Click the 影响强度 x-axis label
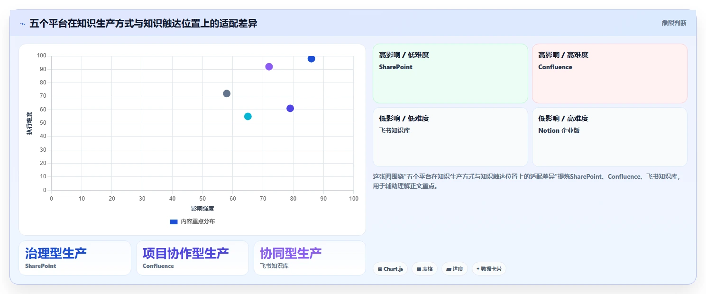Viewport: 706px width, 294px height. click(202, 209)
